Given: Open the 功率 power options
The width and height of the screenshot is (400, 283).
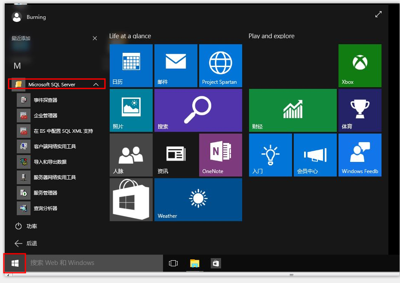Looking at the screenshot, I should point(26,226).
